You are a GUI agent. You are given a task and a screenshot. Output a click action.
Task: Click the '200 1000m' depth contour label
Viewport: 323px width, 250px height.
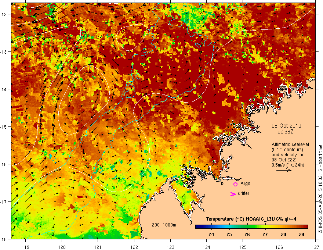pyautogui.click(x=164, y=225)
